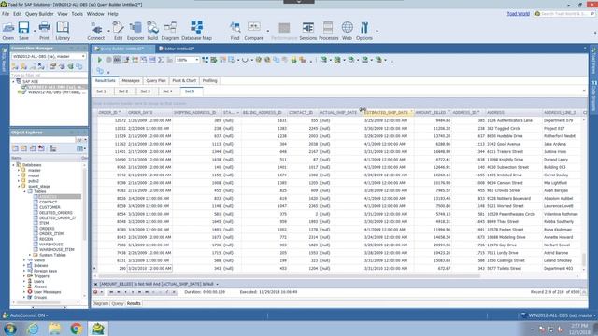
Task: Click the Build toolbar icon
Action: point(152,31)
